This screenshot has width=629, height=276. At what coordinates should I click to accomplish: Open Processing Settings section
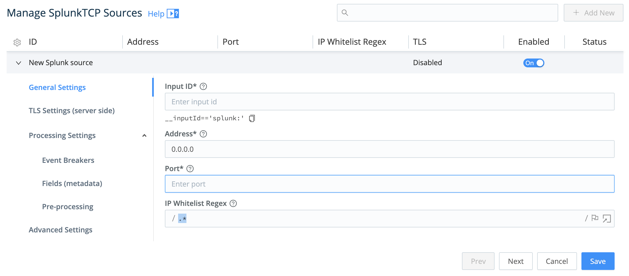pyautogui.click(x=62, y=136)
